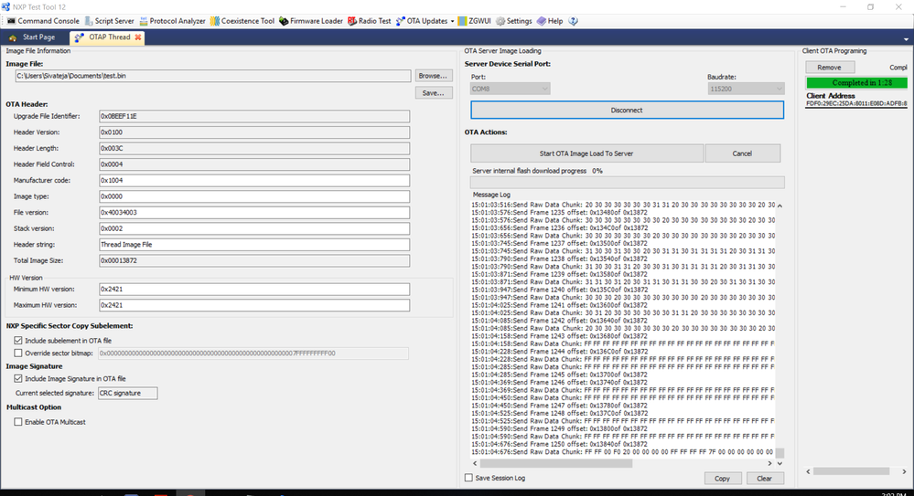Edit the File version field
This screenshot has height=496, width=914.
pyautogui.click(x=254, y=213)
